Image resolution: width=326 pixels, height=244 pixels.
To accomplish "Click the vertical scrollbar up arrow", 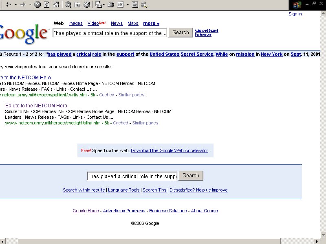I will pos(323,13).
